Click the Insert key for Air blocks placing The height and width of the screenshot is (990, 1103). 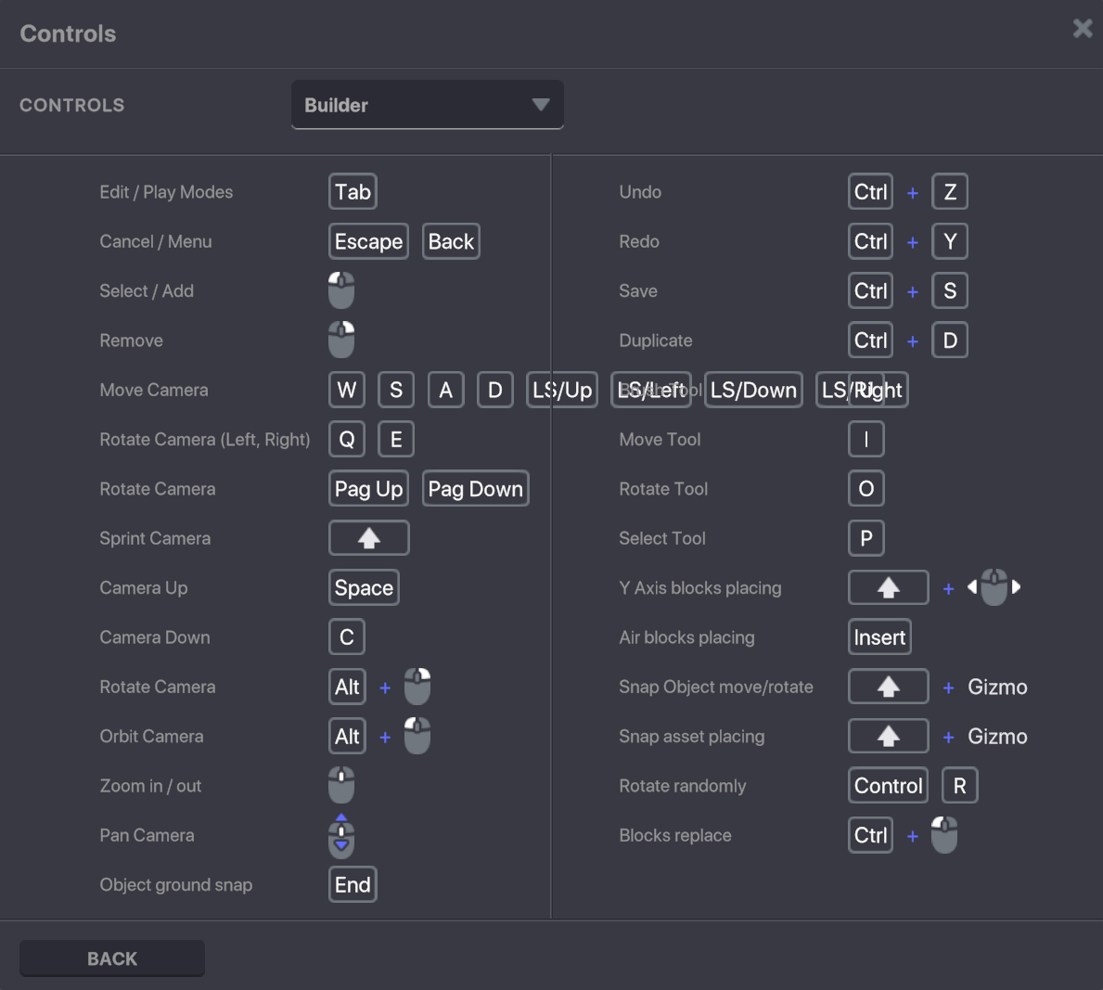879,637
